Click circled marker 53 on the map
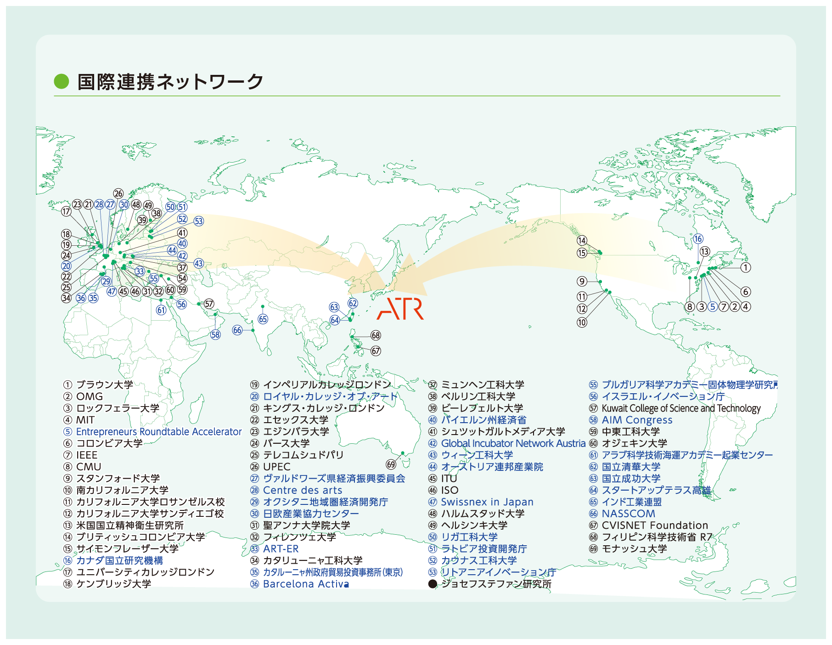Viewport: 832px width, 645px height. pyautogui.click(x=198, y=221)
